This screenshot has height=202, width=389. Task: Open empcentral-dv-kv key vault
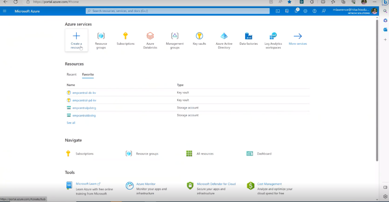tap(84, 93)
